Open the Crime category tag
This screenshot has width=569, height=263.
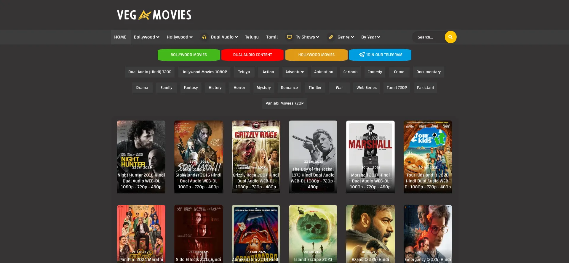[x=399, y=72]
